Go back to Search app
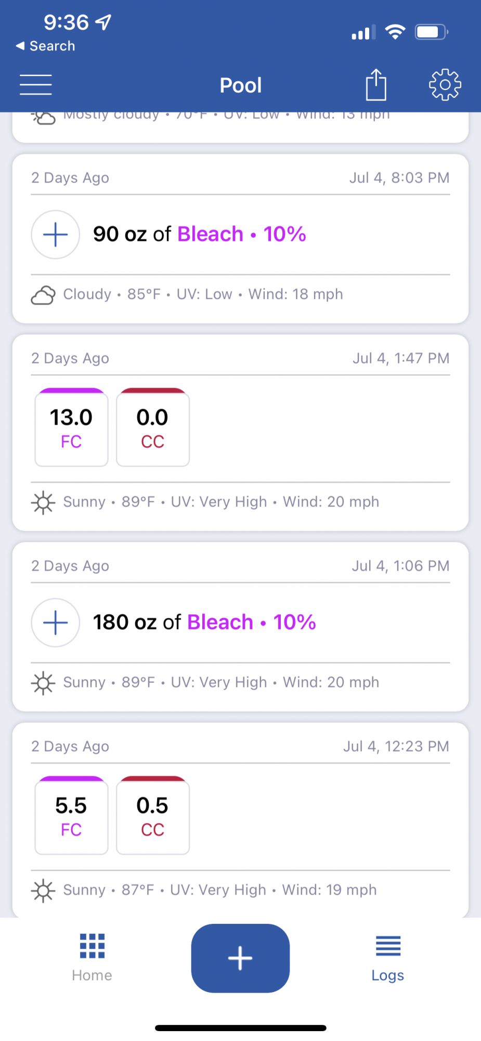The height and width of the screenshot is (1041, 481). (46, 46)
